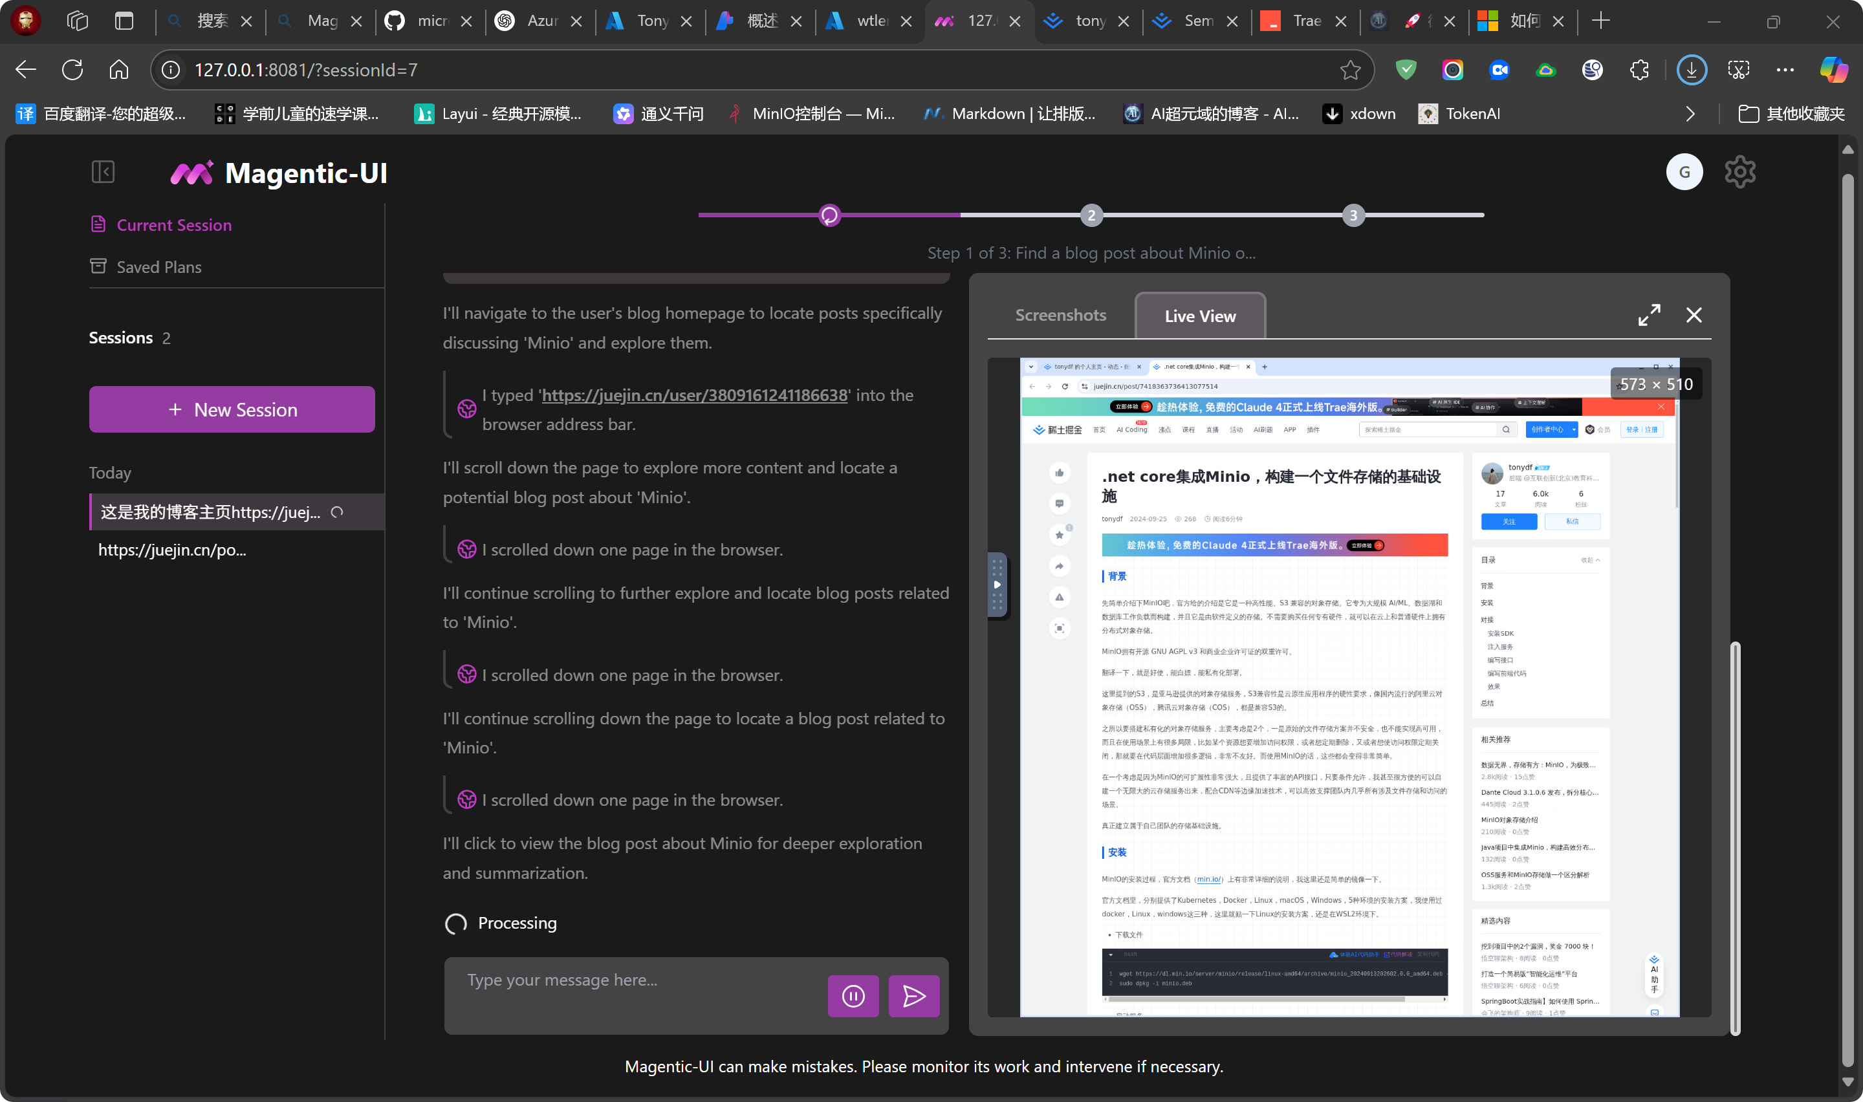
Task: Click the user avatar G
Action: pos(1684,172)
